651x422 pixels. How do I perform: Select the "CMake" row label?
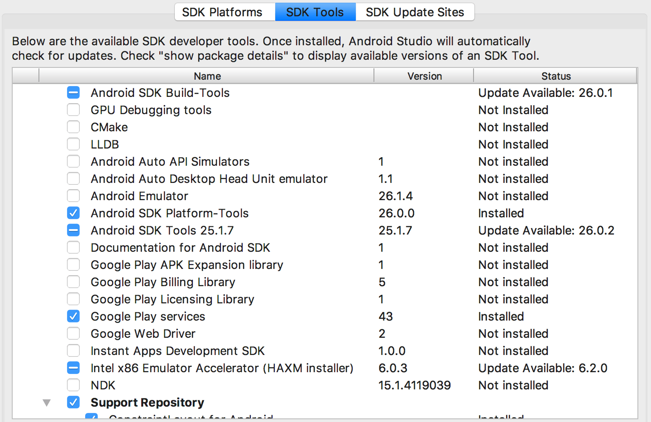(110, 127)
